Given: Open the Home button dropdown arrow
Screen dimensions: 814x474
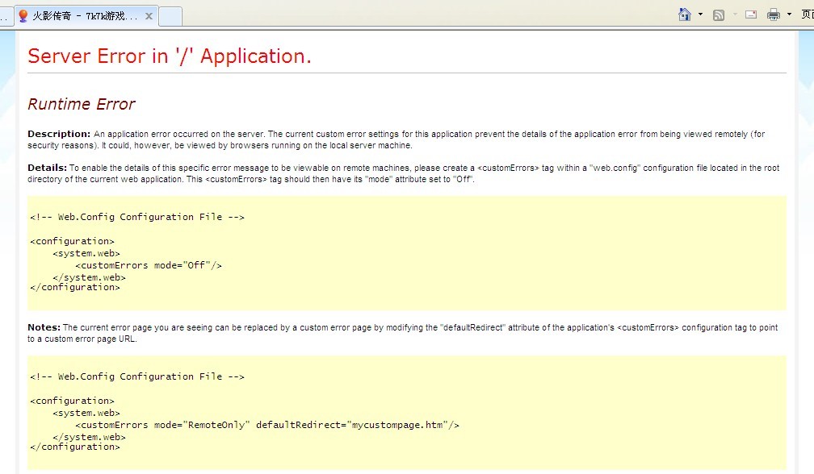Looking at the screenshot, I should click(x=700, y=15).
